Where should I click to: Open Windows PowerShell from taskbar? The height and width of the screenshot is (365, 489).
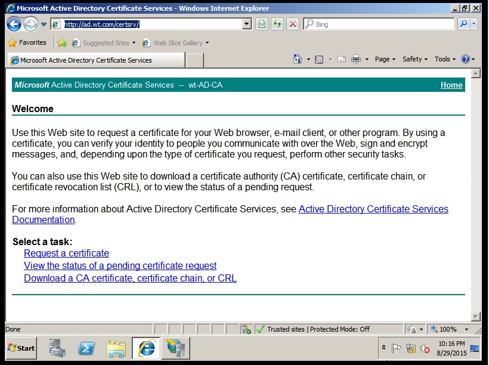pyautogui.click(x=86, y=348)
